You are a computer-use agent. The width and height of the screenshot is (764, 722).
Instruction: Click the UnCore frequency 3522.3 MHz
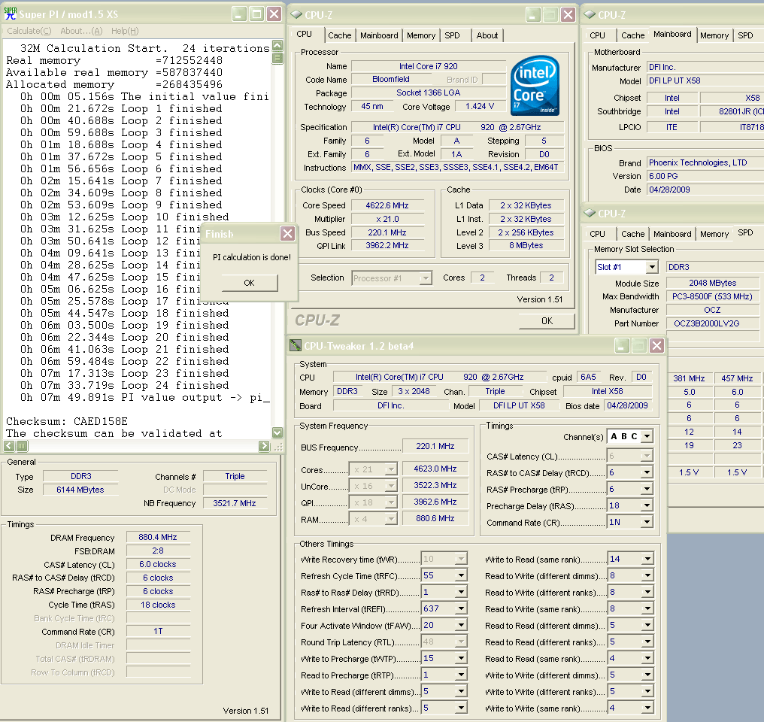coord(435,485)
